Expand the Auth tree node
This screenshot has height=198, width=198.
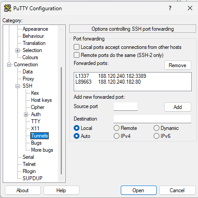click(26, 115)
